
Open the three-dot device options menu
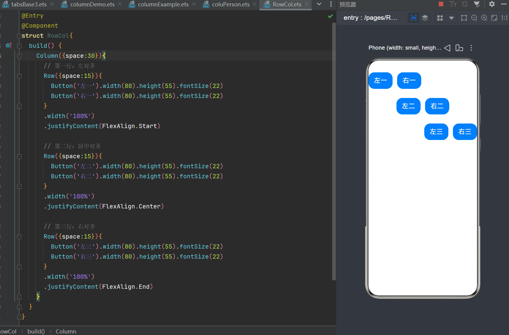pyautogui.click(x=471, y=48)
